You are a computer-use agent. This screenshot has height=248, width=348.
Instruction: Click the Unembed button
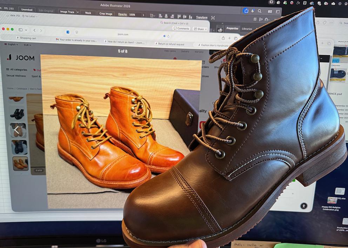tap(26, 10)
